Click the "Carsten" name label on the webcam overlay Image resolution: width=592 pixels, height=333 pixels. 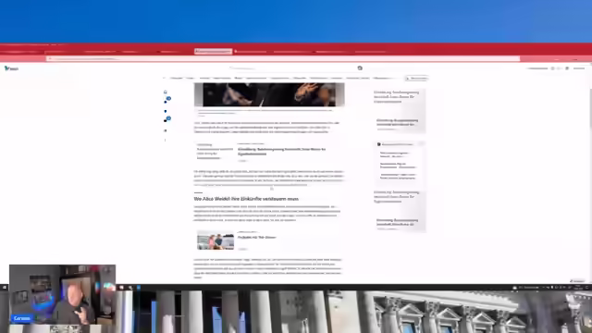click(21, 318)
